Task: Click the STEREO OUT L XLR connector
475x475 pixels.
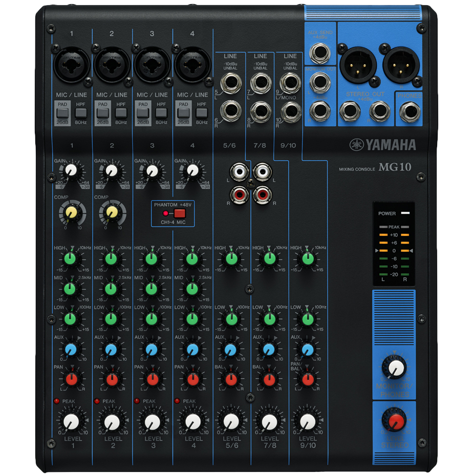Action: click(x=358, y=65)
